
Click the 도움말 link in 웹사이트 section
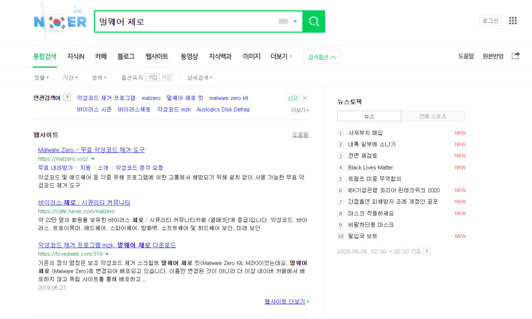[301, 135]
